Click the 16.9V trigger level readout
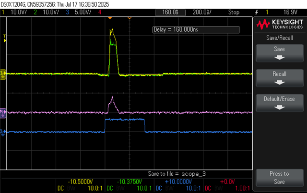307x193 pixels. point(290,12)
